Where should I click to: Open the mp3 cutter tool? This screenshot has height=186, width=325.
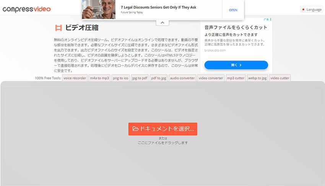pos(235,78)
